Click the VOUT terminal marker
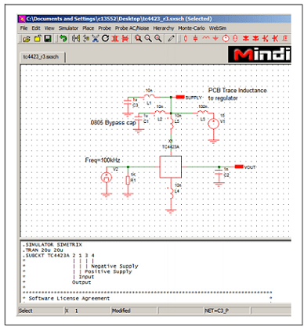 point(239,167)
